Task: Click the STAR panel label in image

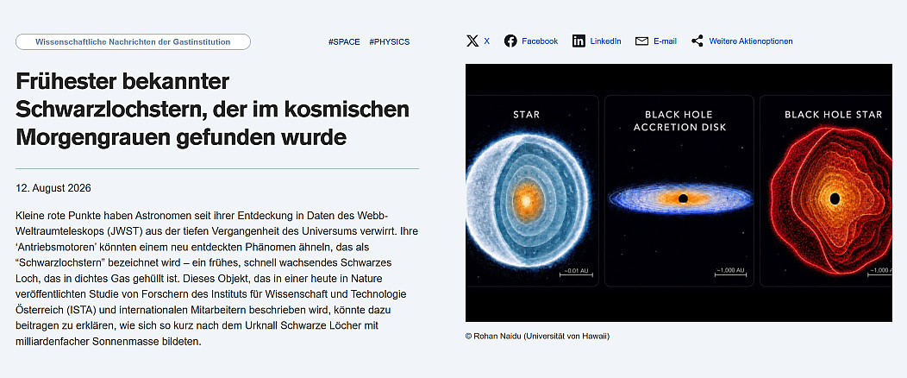Action: click(527, 115)
